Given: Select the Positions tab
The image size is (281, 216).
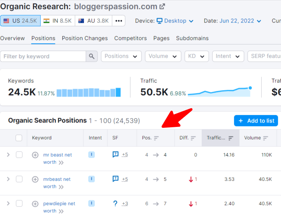Looking at the screenshot, I should pos(43,38).
